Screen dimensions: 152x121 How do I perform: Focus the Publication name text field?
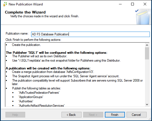click(x=90, y=34)
